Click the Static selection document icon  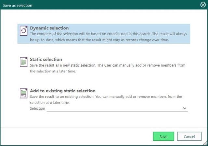24,62
